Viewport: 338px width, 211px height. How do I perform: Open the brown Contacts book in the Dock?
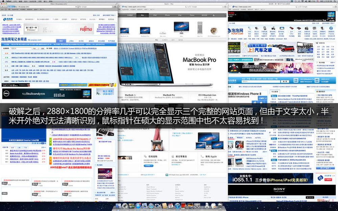pyautogui.click(x=164, y=206)
